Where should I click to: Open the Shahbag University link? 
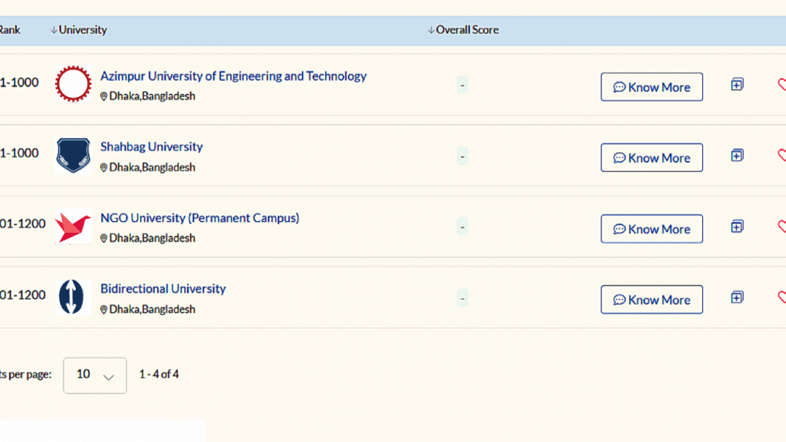click(151, 147)
